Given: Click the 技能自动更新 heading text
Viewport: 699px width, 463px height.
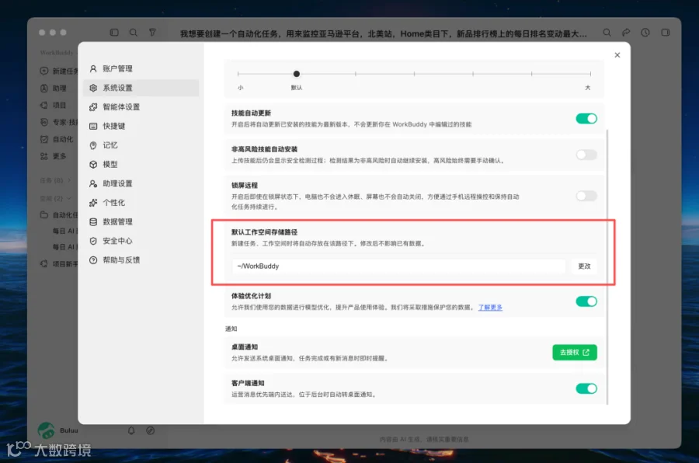Looking at the screenshot, I should (x=251, y=113).
